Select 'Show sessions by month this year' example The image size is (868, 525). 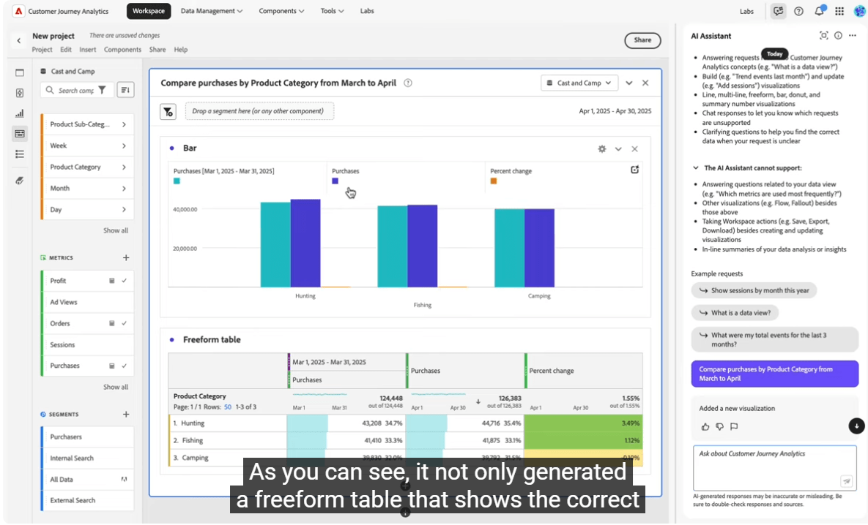click(754, 291)
